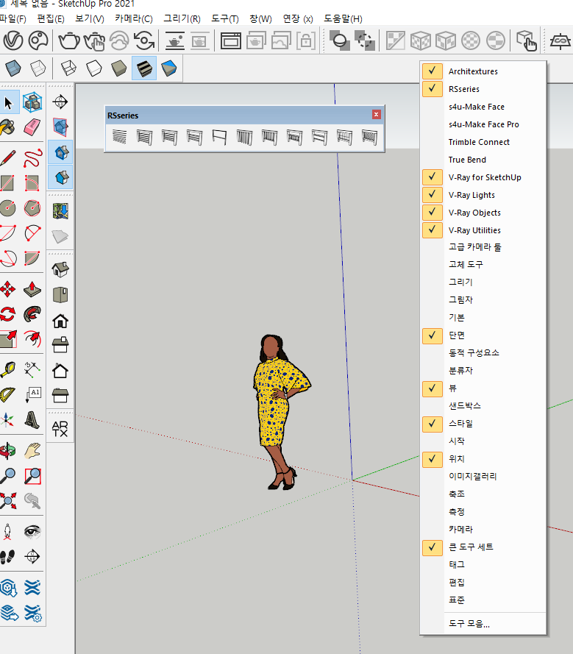The height and width of the screenshot is (654, 573).
Task: Select the Line pencil tool
Action: (8, 158)
